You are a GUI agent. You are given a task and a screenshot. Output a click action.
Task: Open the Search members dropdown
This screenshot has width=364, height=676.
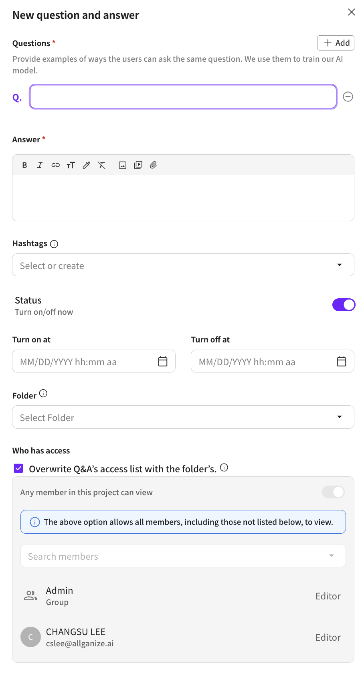tap(183, 556)
